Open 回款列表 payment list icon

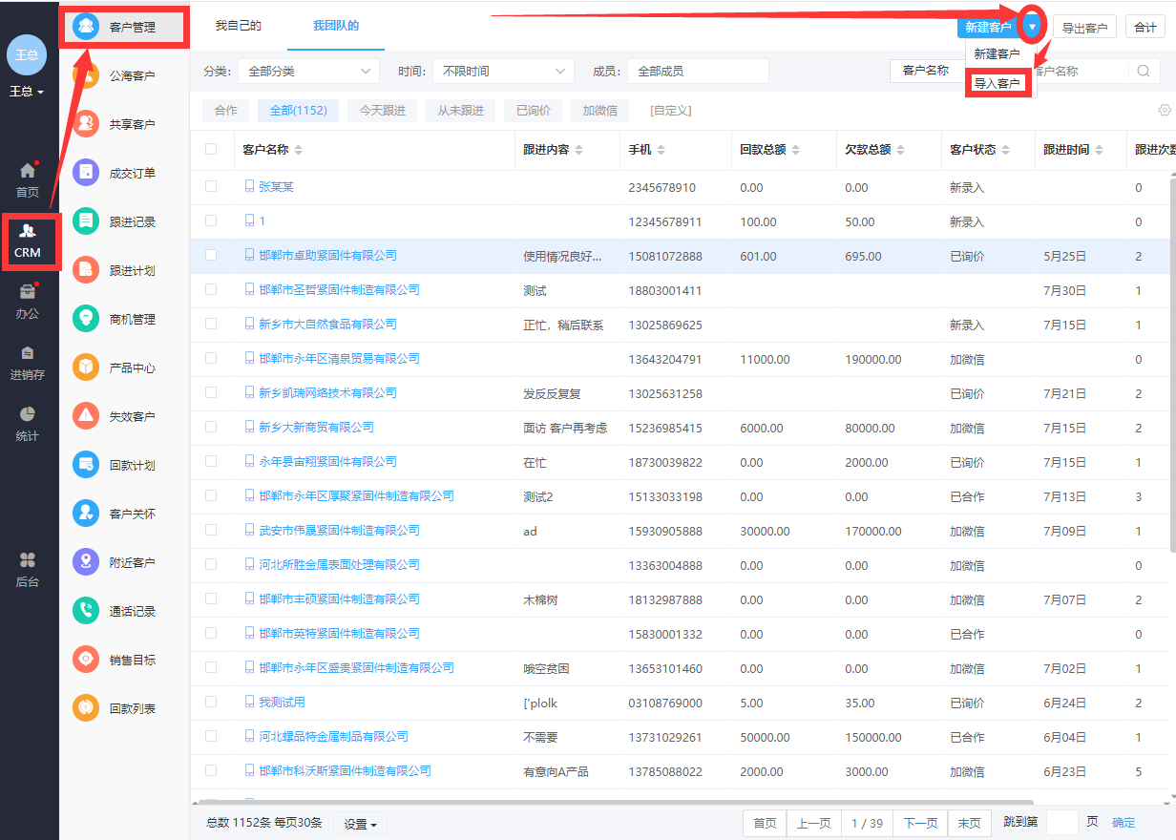86,708
